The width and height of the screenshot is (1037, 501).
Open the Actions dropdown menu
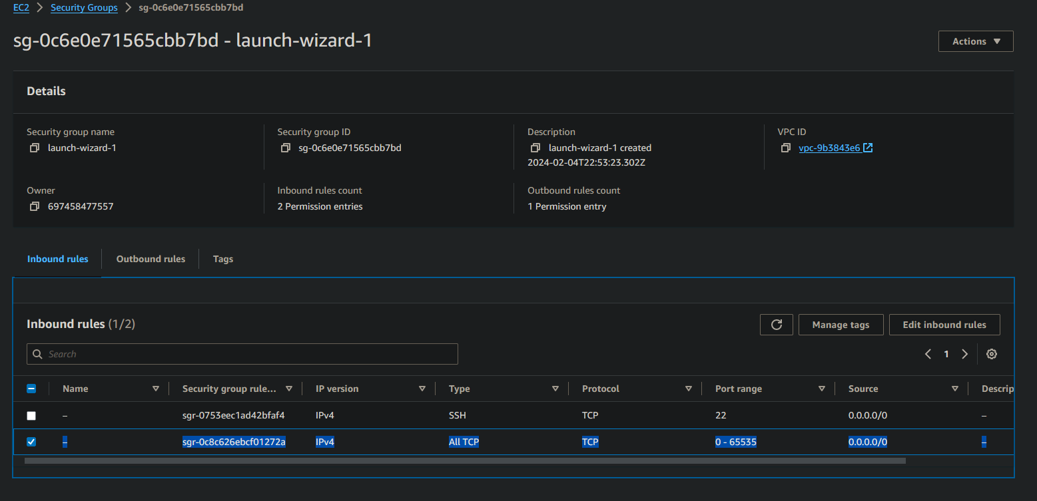click(975, 41)
